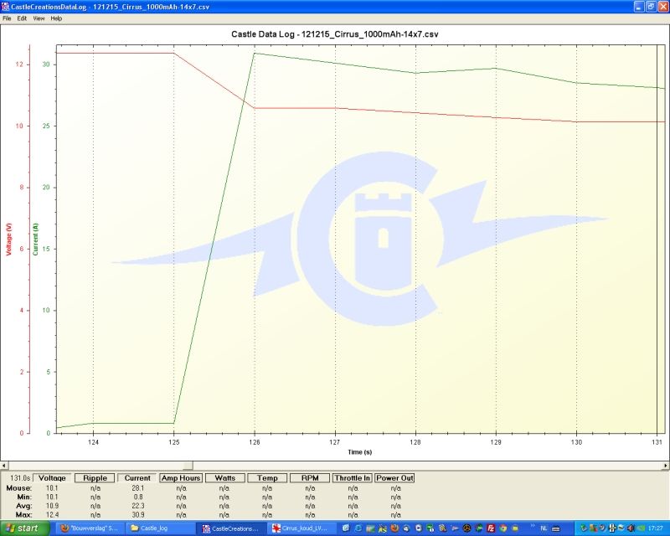Click the Mouse row label
This screenshot has height=536, width=670.
pyautogui.click(x=19, y=487)
